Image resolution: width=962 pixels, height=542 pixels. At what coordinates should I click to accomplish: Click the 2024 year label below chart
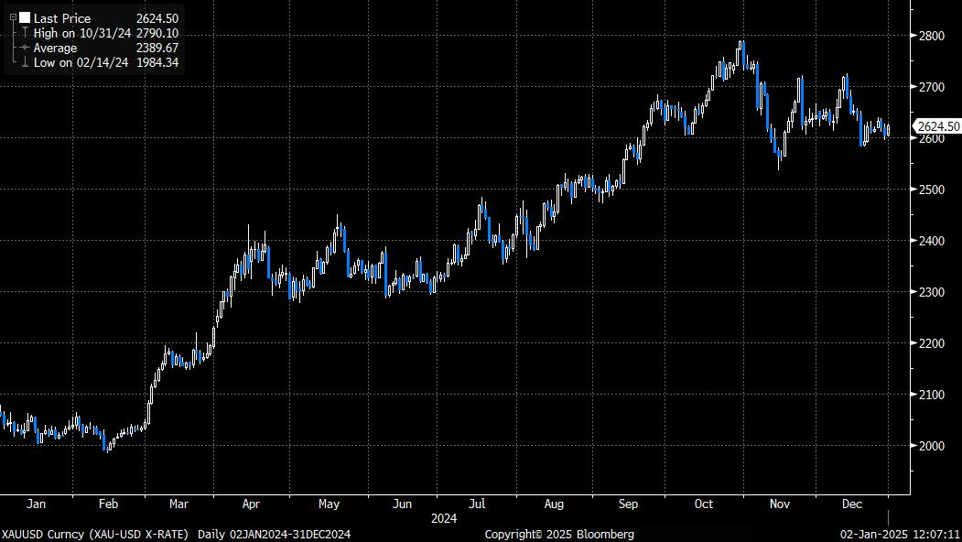pyautogui.click(x=444, y=519)
